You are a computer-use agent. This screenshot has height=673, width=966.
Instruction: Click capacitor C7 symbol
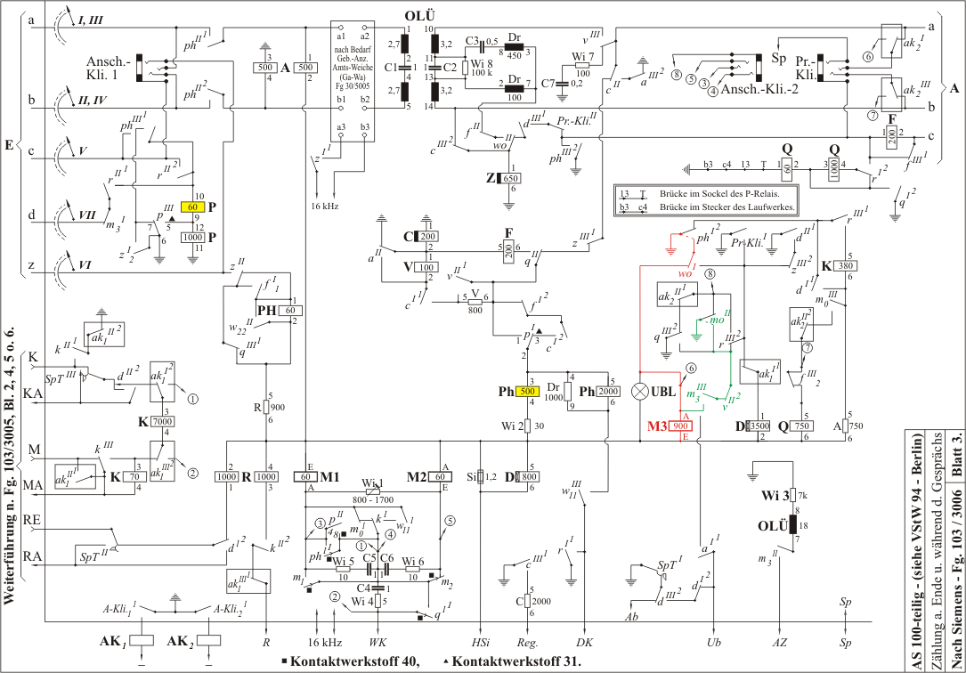562,83
